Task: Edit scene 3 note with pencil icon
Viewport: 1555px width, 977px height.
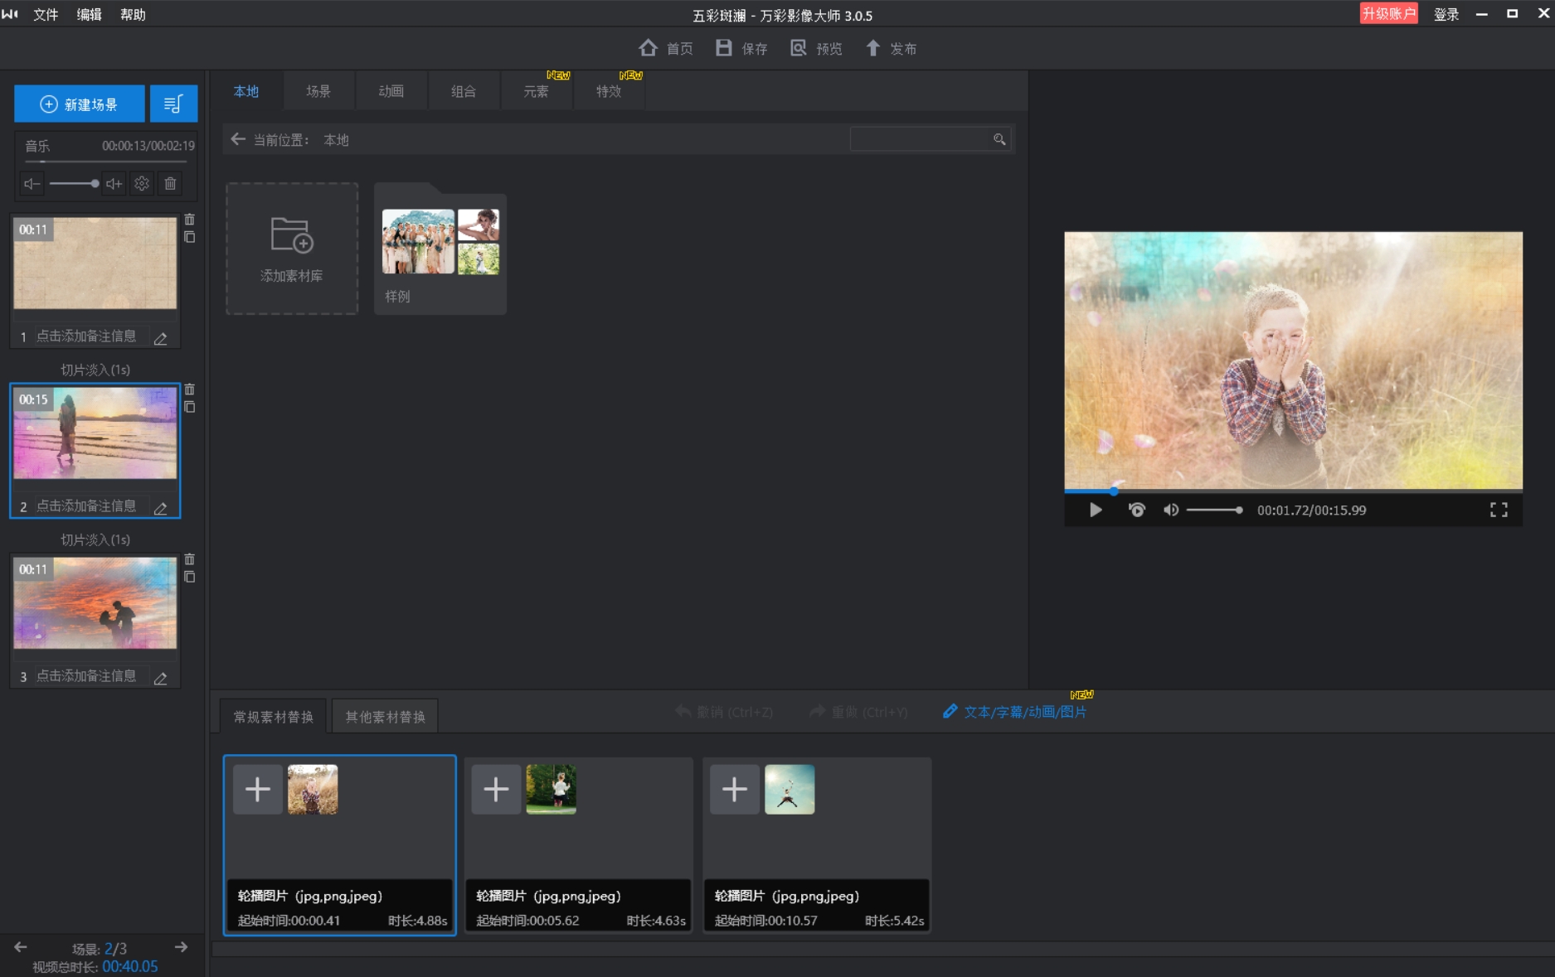Action: (x=161, y=678)
